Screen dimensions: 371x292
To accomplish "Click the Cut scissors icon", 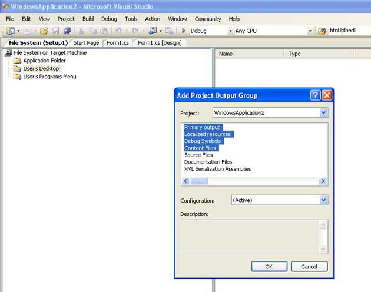I will pyautogui.click(x=81, y=31).
